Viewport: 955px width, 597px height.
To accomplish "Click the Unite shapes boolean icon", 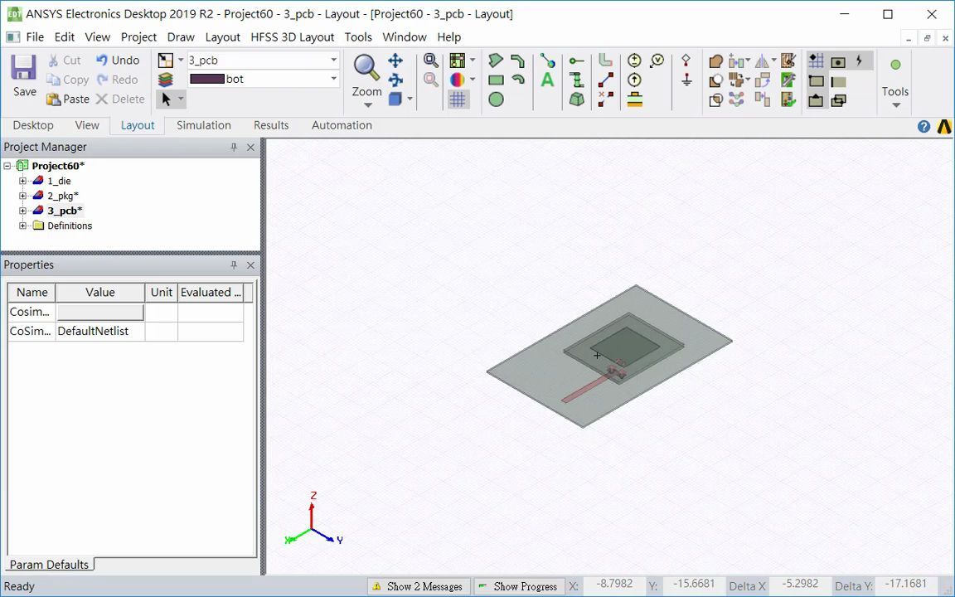I will tap(715, 61).
